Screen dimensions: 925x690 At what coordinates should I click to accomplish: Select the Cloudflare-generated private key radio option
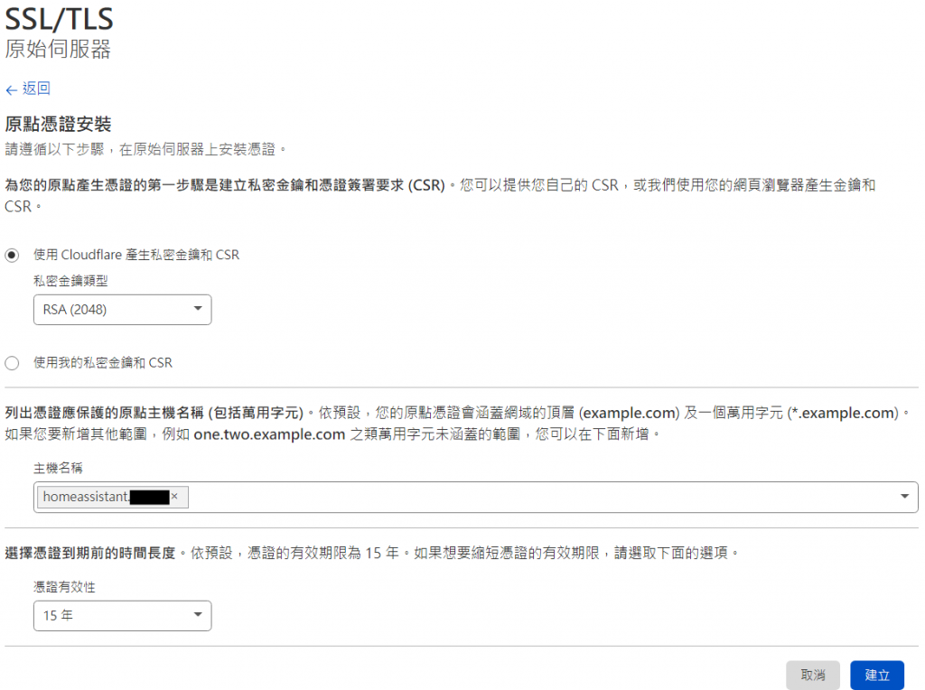click(12, 256)
